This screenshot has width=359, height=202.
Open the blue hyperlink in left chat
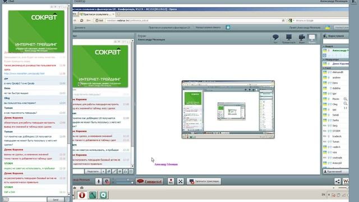[x=24, y=74]
